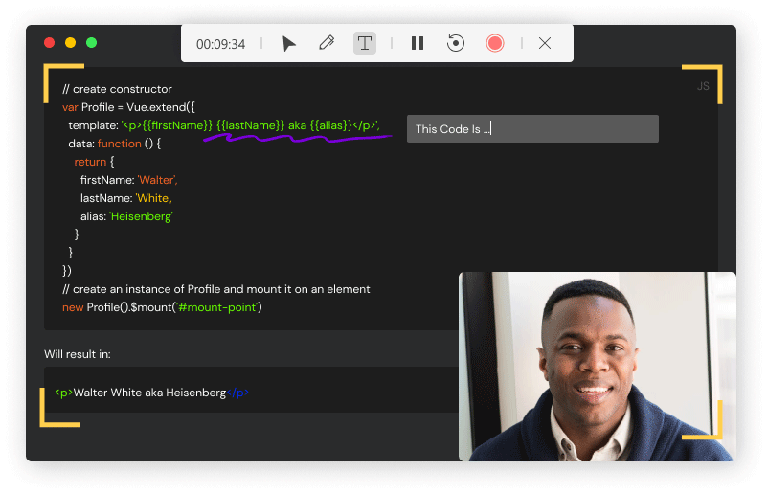Close the recording toolbar
The image size is (768, 494).
[x=545, y=43]
